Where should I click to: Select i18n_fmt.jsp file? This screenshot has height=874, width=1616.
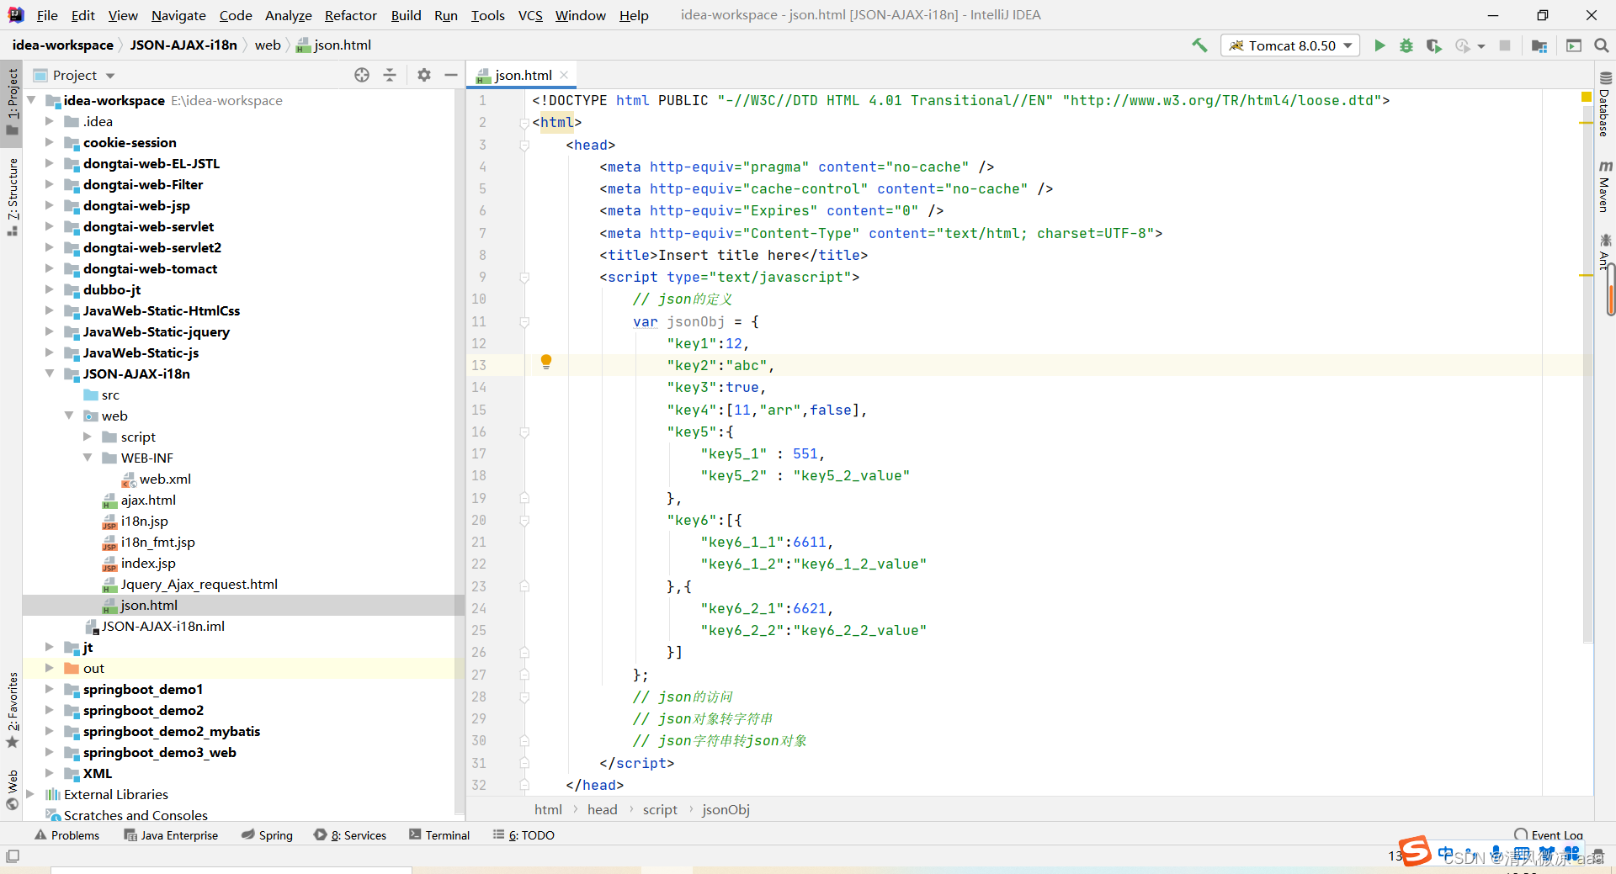tap(157, 542)
